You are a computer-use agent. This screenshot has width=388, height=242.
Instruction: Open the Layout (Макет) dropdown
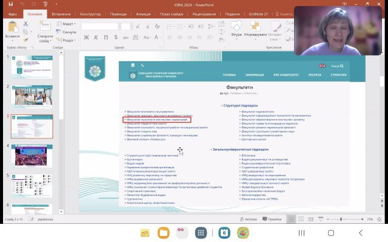coord(67,24)
